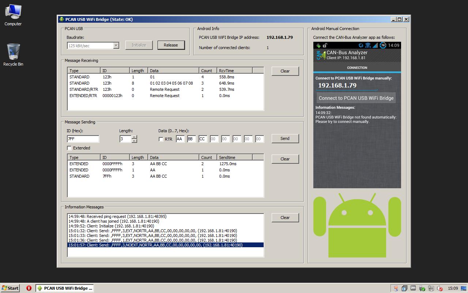Clear the Information Messages log

coord(285,218)
